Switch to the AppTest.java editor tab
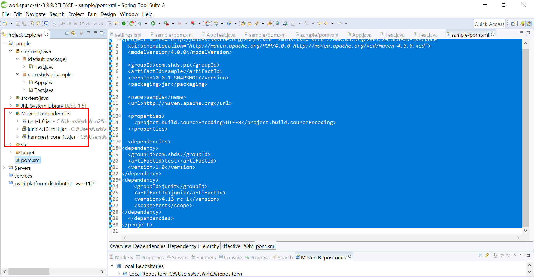Viewport: 534px width, 277px height. 219,35
